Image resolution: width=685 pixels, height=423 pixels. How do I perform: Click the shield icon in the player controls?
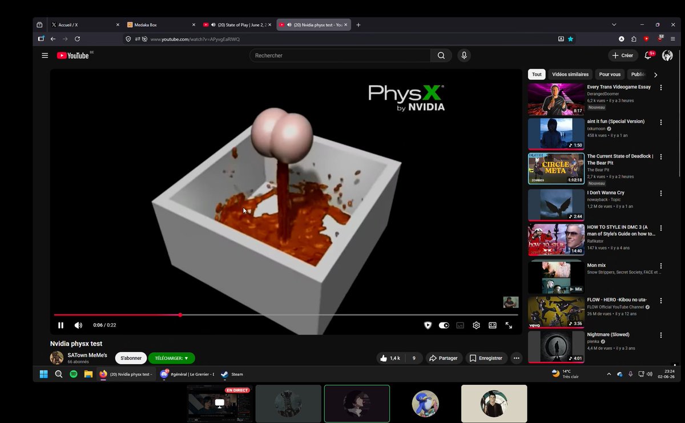tap(428, 325)
